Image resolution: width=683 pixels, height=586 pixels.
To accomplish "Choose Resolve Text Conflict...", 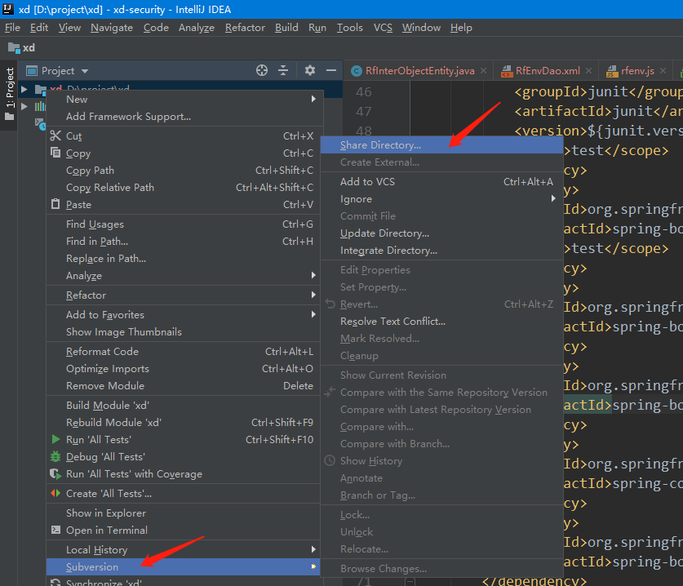I will coord(441,322).
